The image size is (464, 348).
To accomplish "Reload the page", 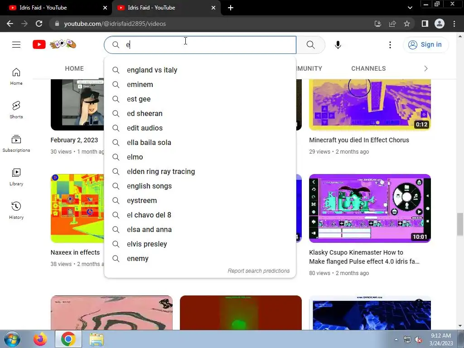I will pos(39,24).
